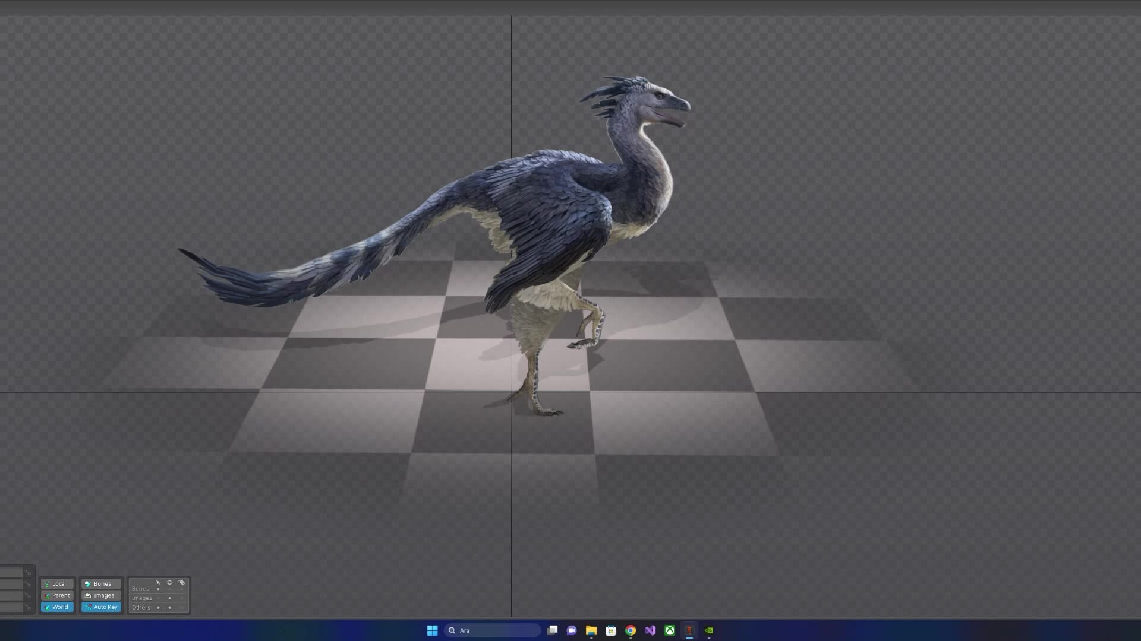The width and height of the screenshot is (1141, 641).
Task: Open the NVIDIA app from the taskbar
Action: [710, 630]
